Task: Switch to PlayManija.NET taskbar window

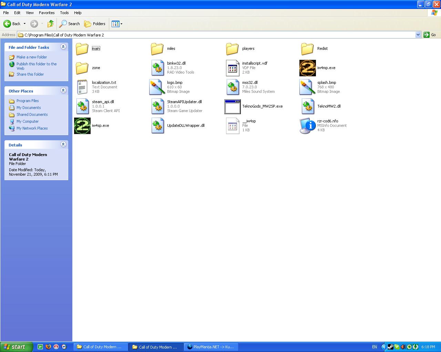Action: tap(211, 347)
